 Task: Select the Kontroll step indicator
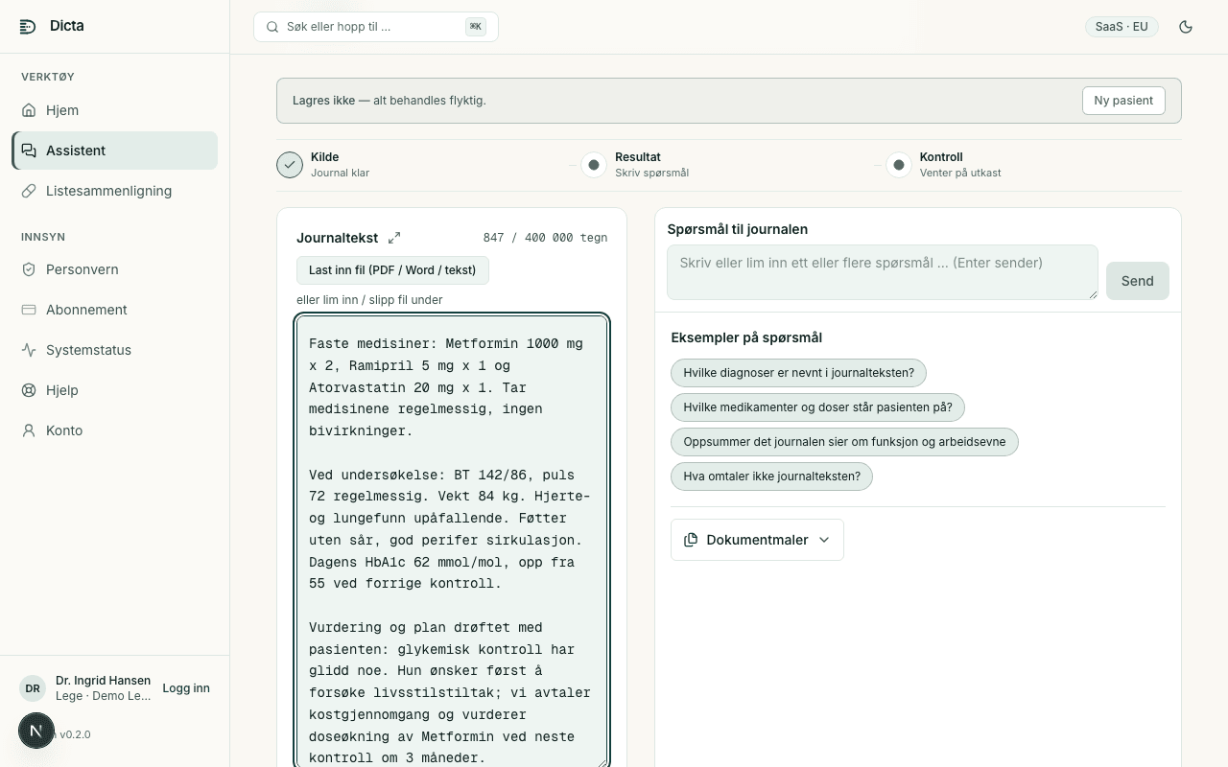click(899, 165)
